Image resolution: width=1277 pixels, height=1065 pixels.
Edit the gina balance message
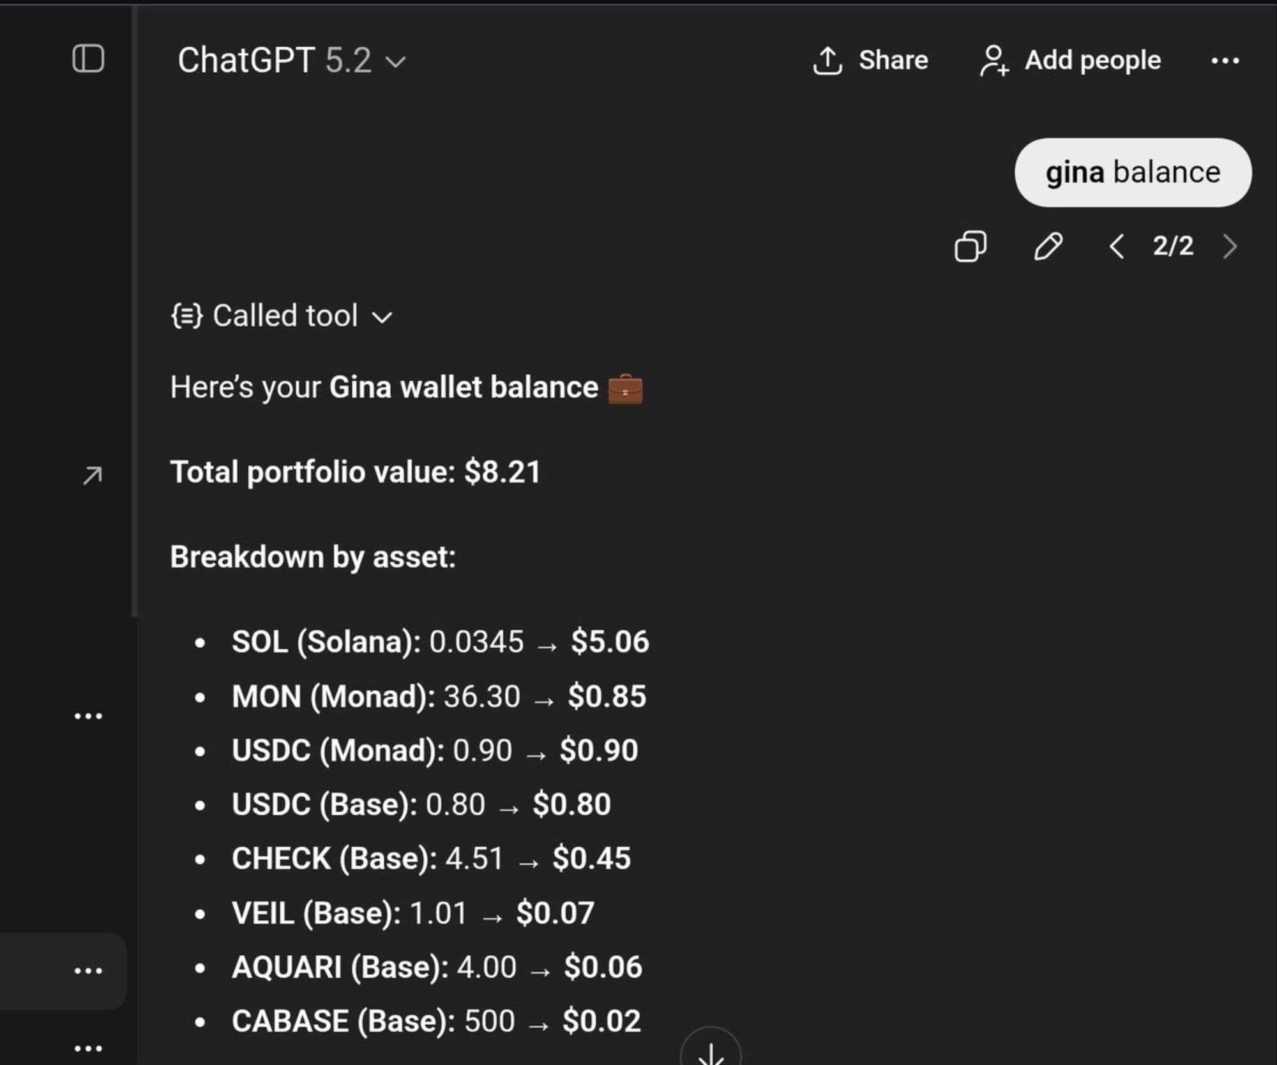pos(1048,246)
